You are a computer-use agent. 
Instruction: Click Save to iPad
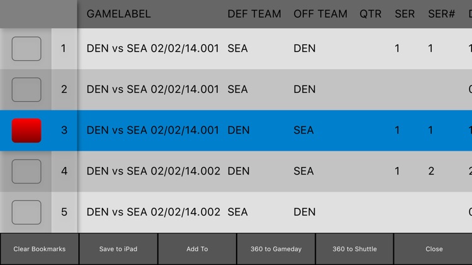[x=118, y=249]
